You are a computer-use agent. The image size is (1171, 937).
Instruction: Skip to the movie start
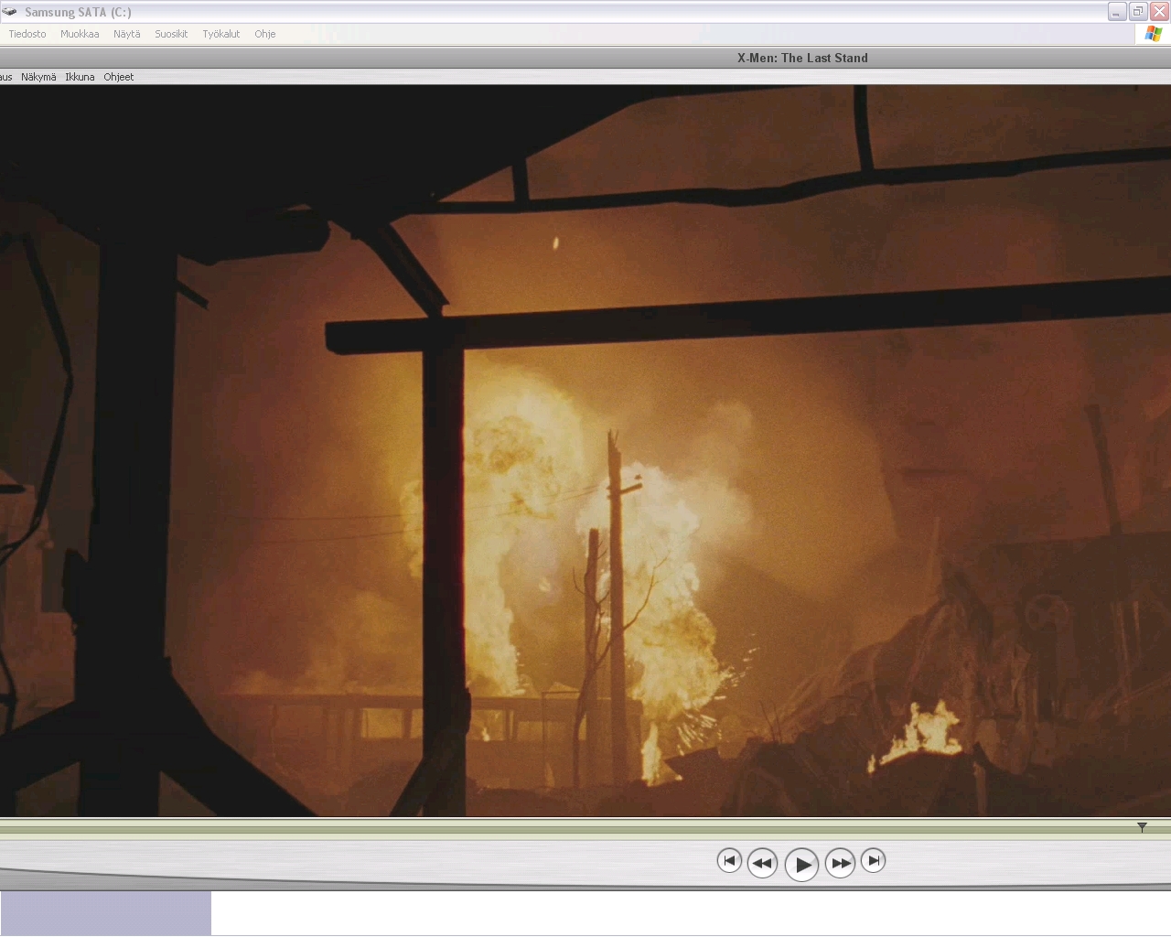[729, 860]
